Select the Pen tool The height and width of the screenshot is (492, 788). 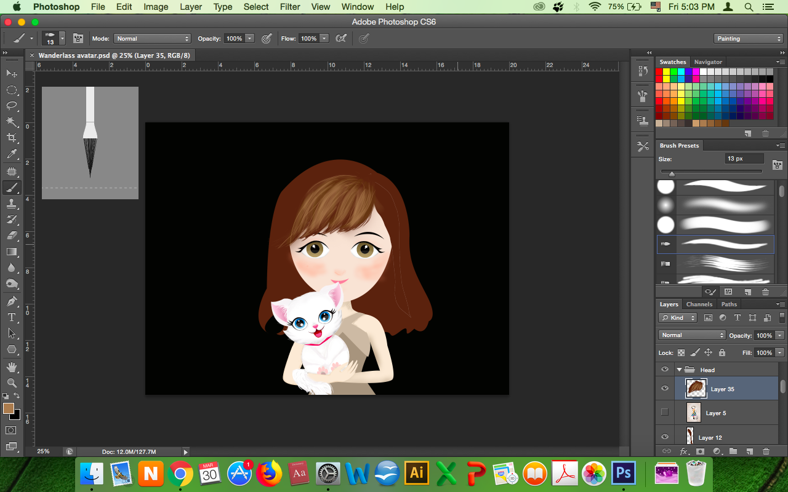12,301
